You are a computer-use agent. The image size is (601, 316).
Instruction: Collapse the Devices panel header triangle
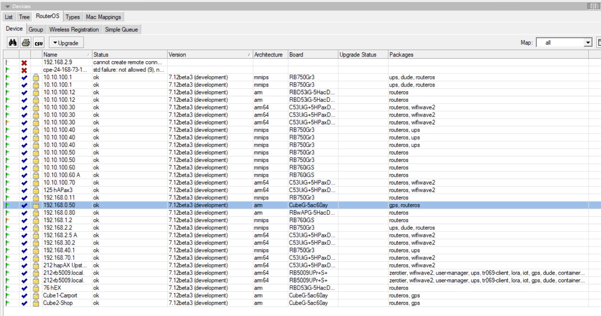(8, 6)
